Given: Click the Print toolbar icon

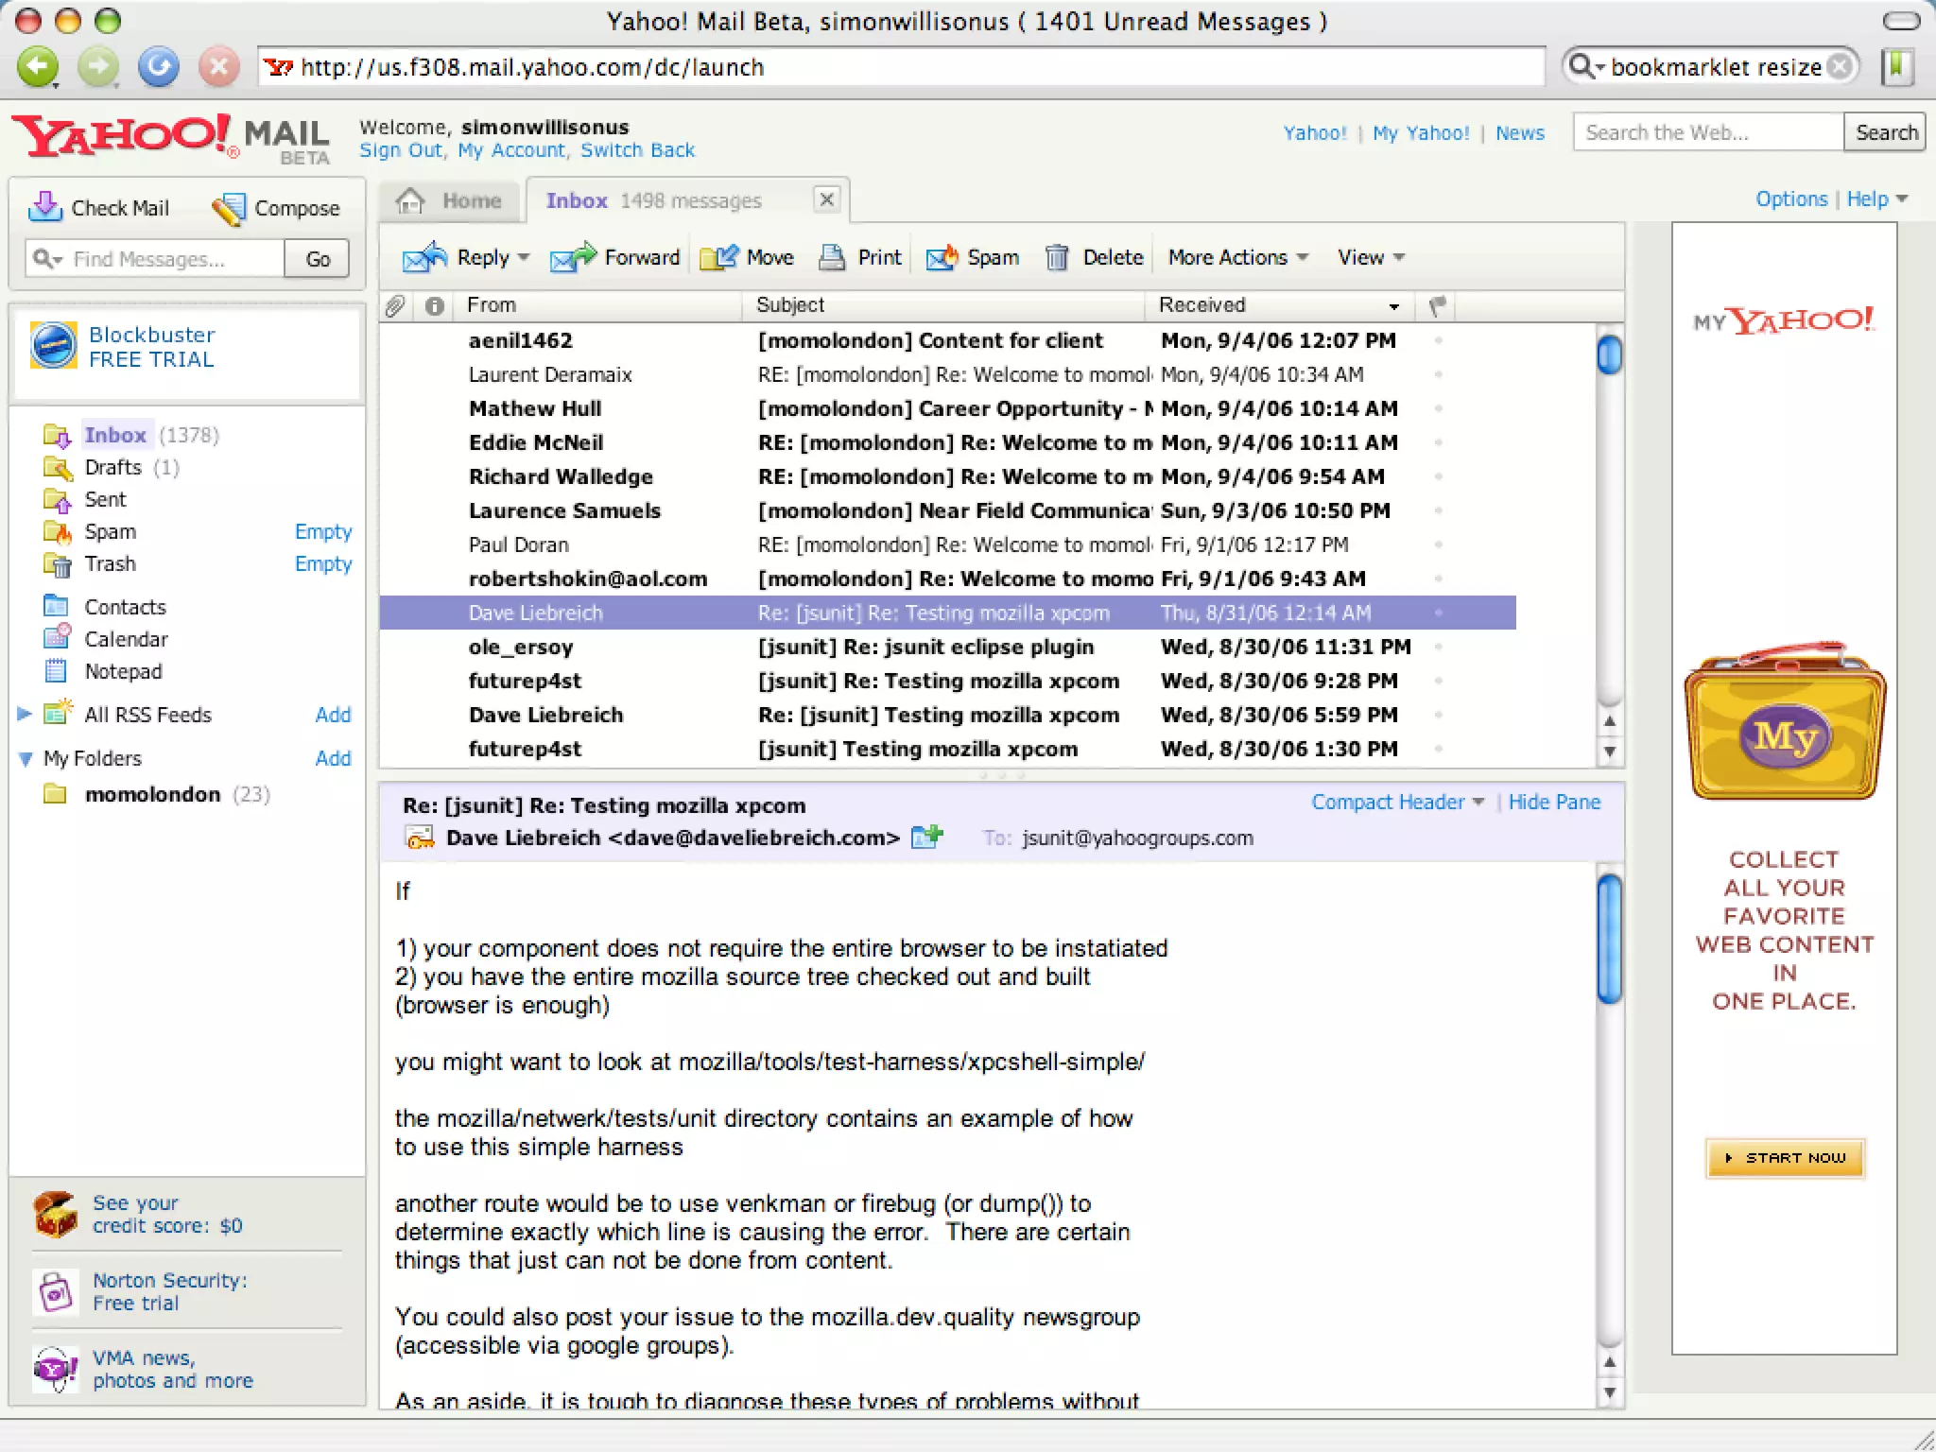Looking at the screenshot, I should (832, 257).
